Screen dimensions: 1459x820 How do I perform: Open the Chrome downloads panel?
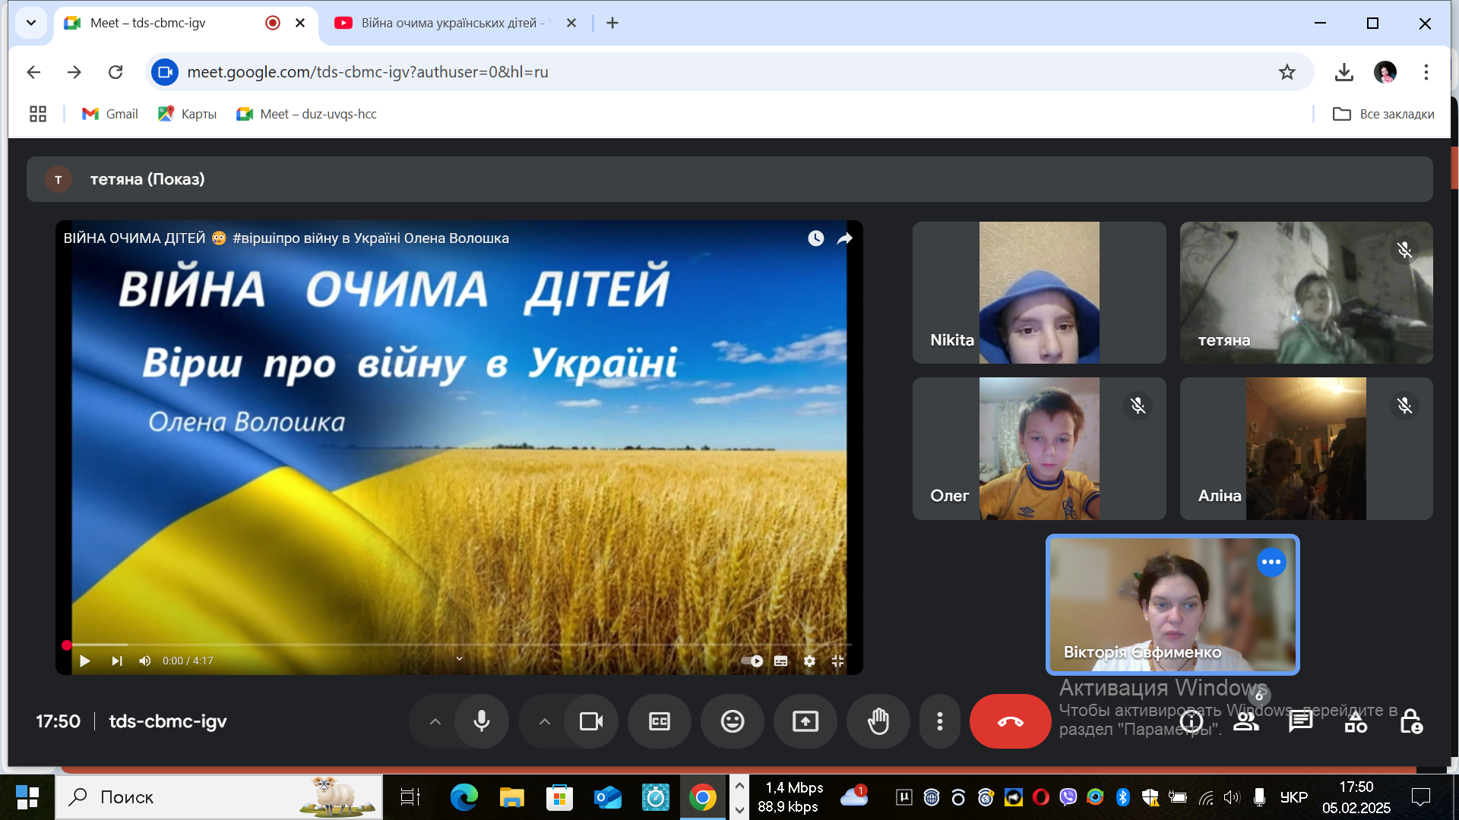[x=1343, y=72]
